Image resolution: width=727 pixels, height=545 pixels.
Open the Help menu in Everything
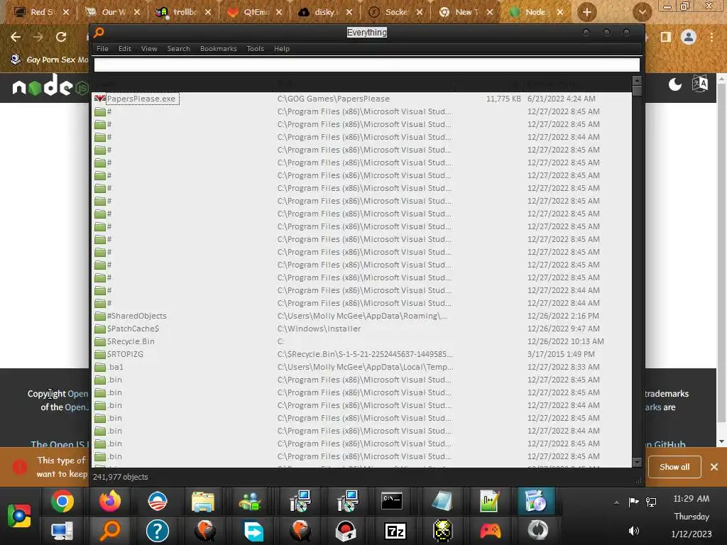click(281, 49)
